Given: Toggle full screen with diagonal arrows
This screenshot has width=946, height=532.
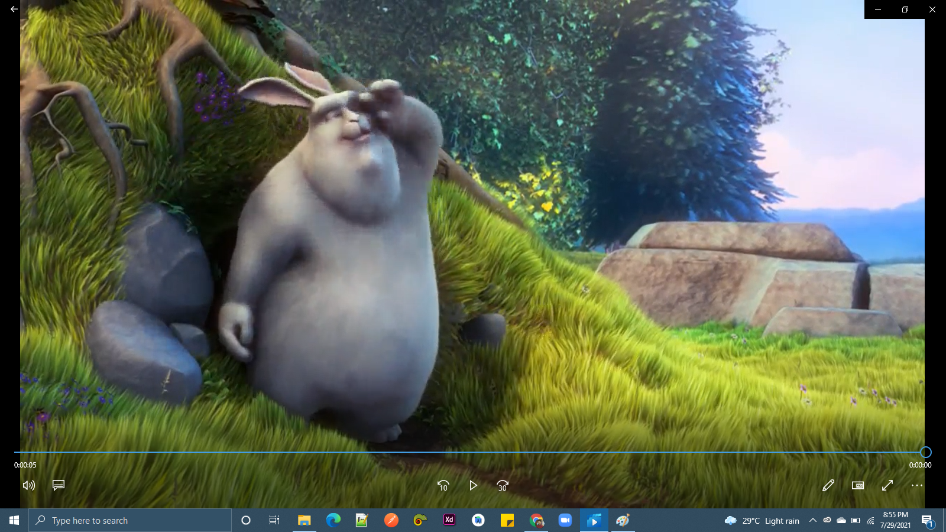Looking at the screenshot, I should pos(887,485).
